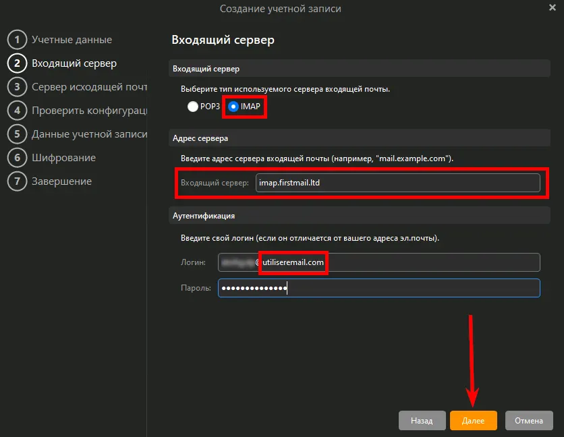
Task: Open the Учетные данные step
Action: click(72, 40)
